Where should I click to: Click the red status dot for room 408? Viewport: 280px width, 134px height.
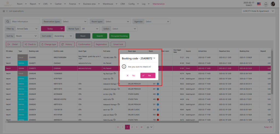tap(158, 99)
